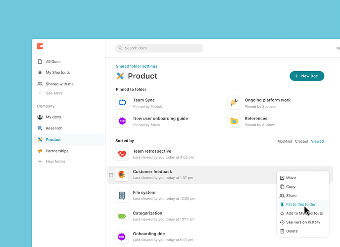Open All Docs in sidebar

tap(53, 62)
